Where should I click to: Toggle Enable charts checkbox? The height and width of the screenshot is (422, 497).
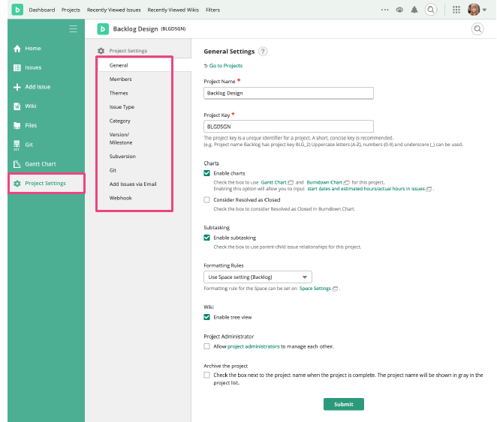[x=206, y=173]
